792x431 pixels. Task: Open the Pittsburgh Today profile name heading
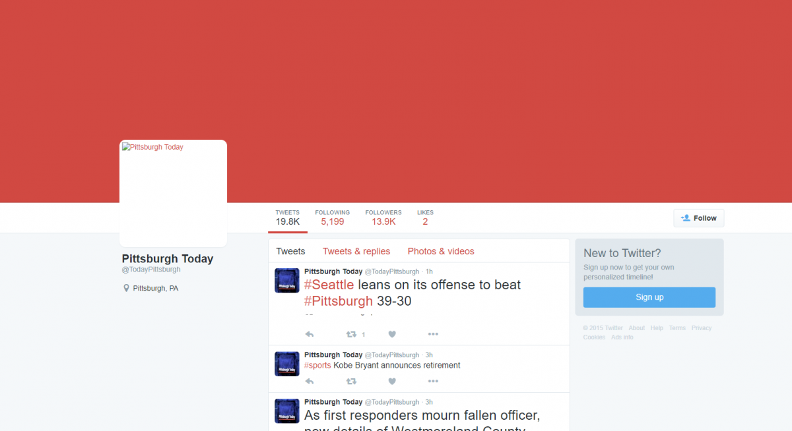point(168,259)
